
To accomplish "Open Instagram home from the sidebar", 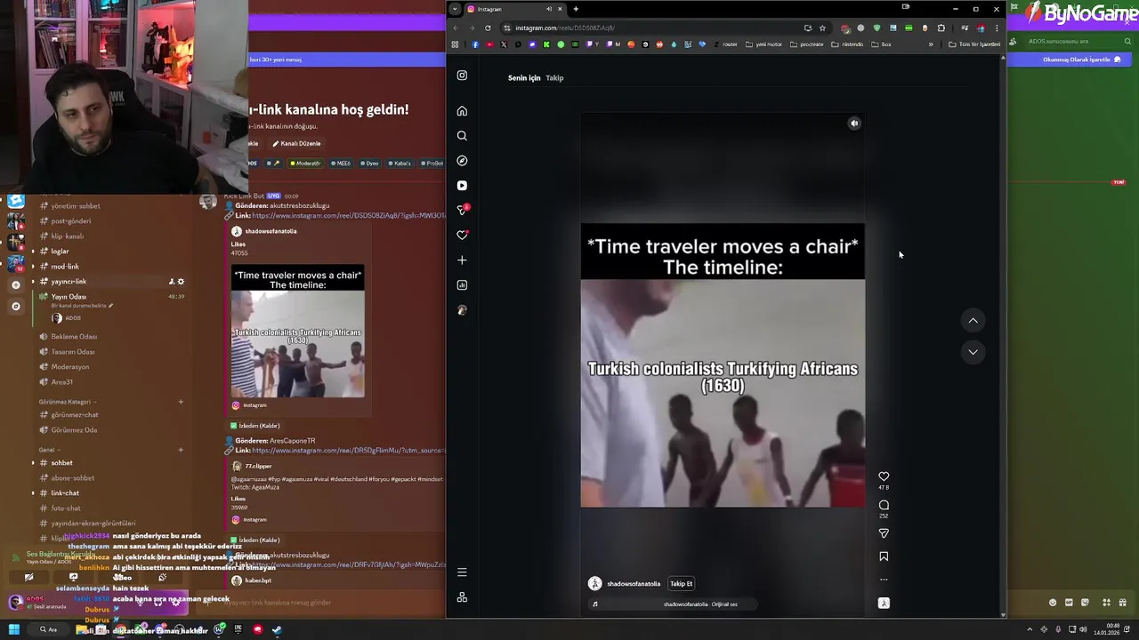I will click(x=462, y=111).
